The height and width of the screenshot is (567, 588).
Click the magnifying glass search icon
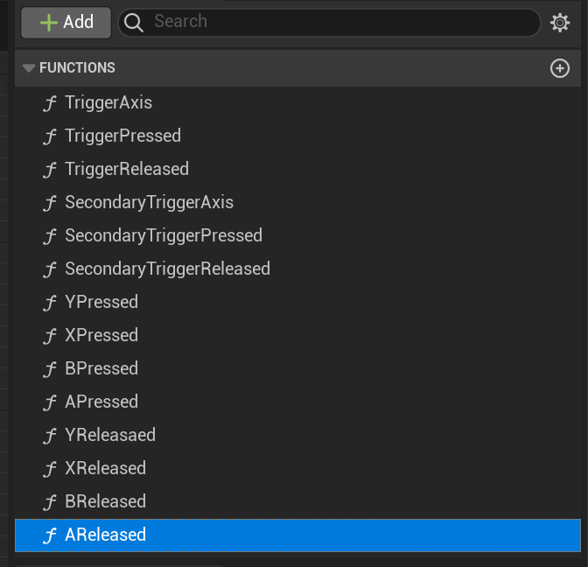pos(134,23)
